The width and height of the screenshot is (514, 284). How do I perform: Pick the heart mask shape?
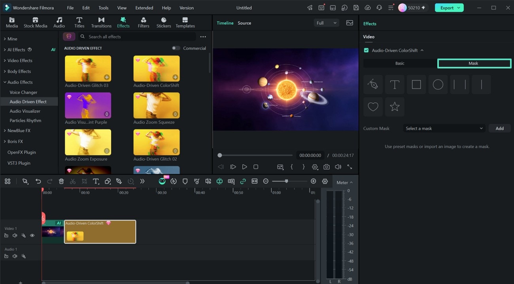[x=373, y=107]
